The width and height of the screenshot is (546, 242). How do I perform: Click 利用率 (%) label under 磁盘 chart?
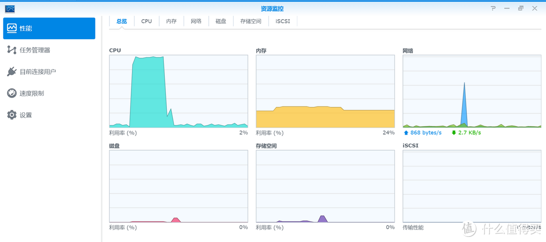(x=123, y=227)
